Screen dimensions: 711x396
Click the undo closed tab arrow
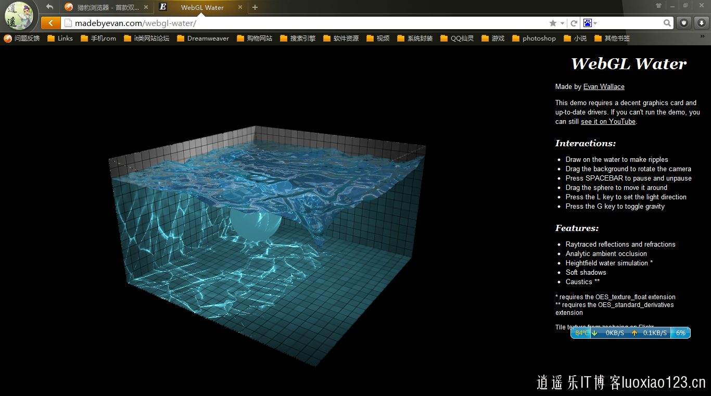pyautogui.click(x=49, y=7)
